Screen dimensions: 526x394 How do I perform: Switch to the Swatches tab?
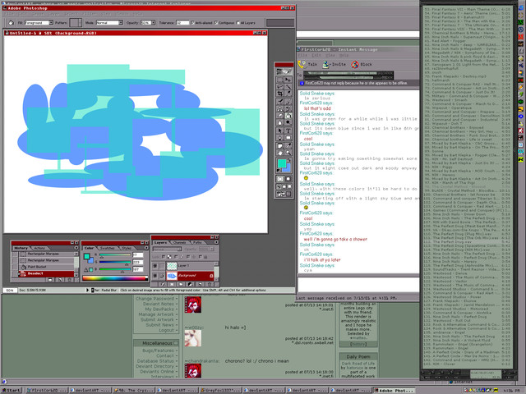(x=108, y=248)
